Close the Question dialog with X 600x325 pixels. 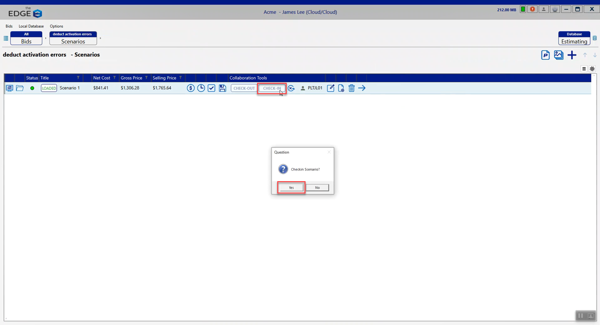pyautogui.click(x=329, y=152)
